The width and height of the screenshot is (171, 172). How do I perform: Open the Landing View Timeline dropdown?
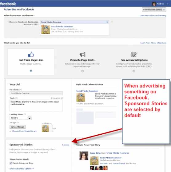21,118
